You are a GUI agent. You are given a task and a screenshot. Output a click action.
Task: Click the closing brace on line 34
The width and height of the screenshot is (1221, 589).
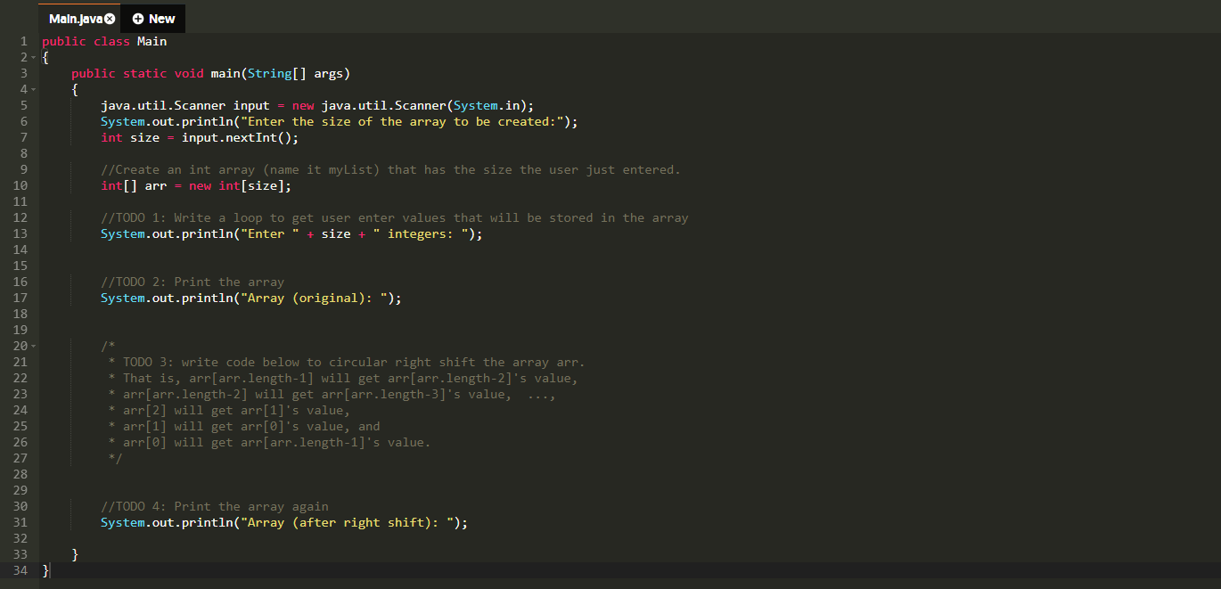click(x=46, y=570)
